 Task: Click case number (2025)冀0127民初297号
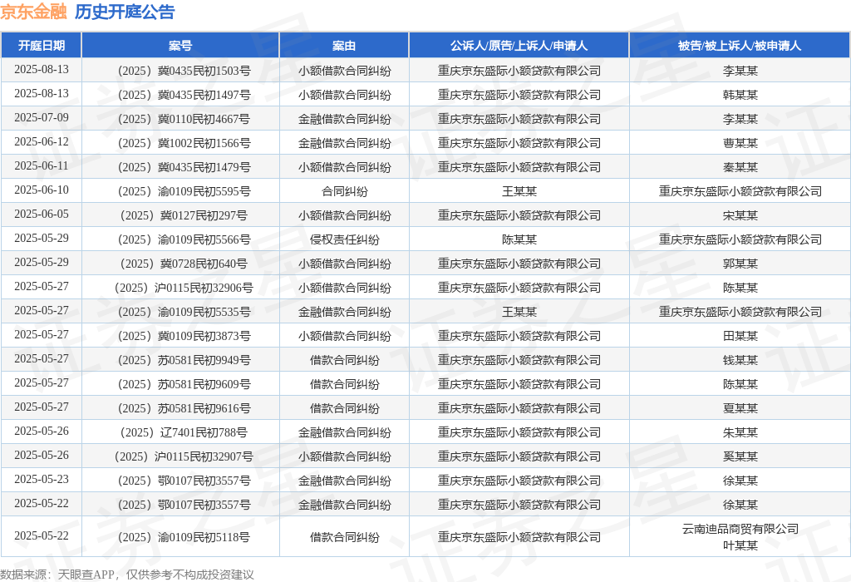point(184,215)
